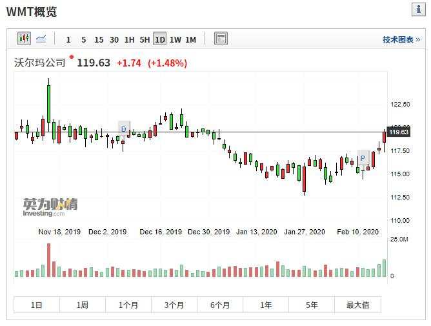The height and width of the screenshot is (326, 431).
Task: Select the 5 minute interval
Action: 84,40
